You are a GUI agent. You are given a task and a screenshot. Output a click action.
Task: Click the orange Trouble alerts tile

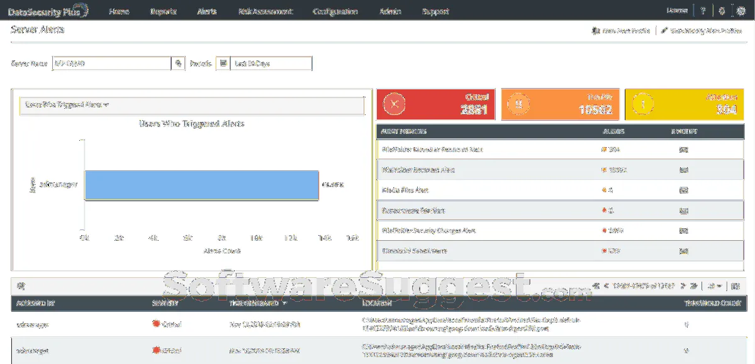(x=560, y=104)
